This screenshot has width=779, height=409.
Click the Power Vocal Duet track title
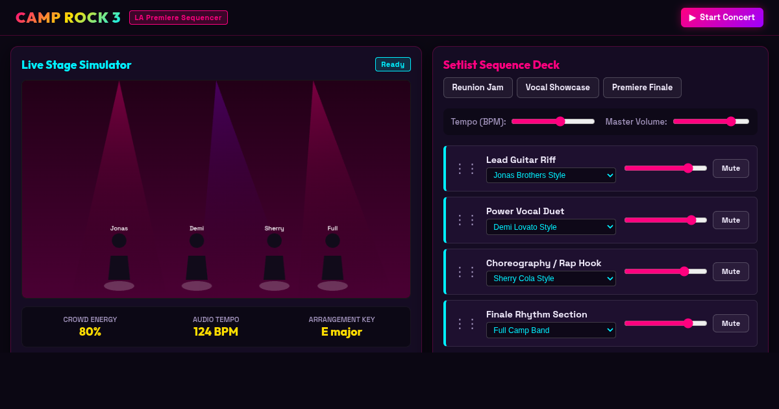(x=525, y=211)
